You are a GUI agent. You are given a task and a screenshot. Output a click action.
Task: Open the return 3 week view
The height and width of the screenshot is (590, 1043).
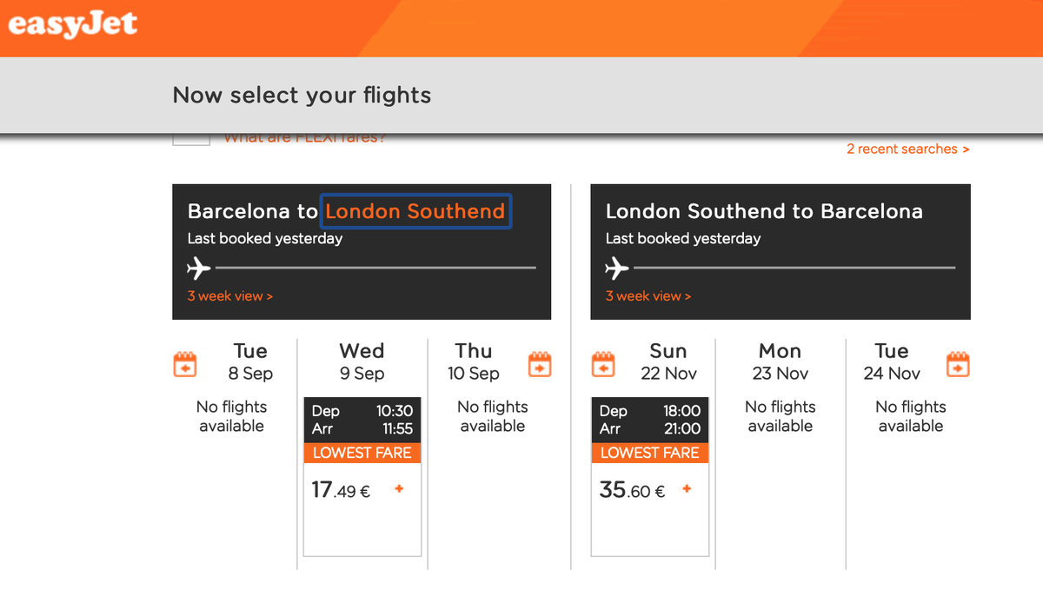648,296
